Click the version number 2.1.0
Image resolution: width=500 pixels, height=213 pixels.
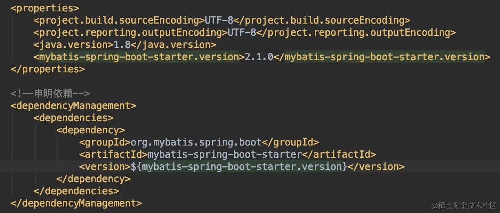[259, 57]
